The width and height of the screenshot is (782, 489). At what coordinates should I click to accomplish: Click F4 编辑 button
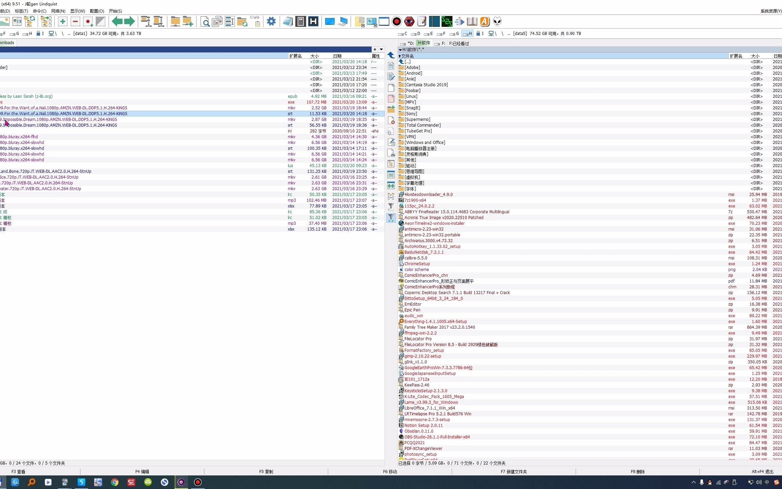point(142,472)
